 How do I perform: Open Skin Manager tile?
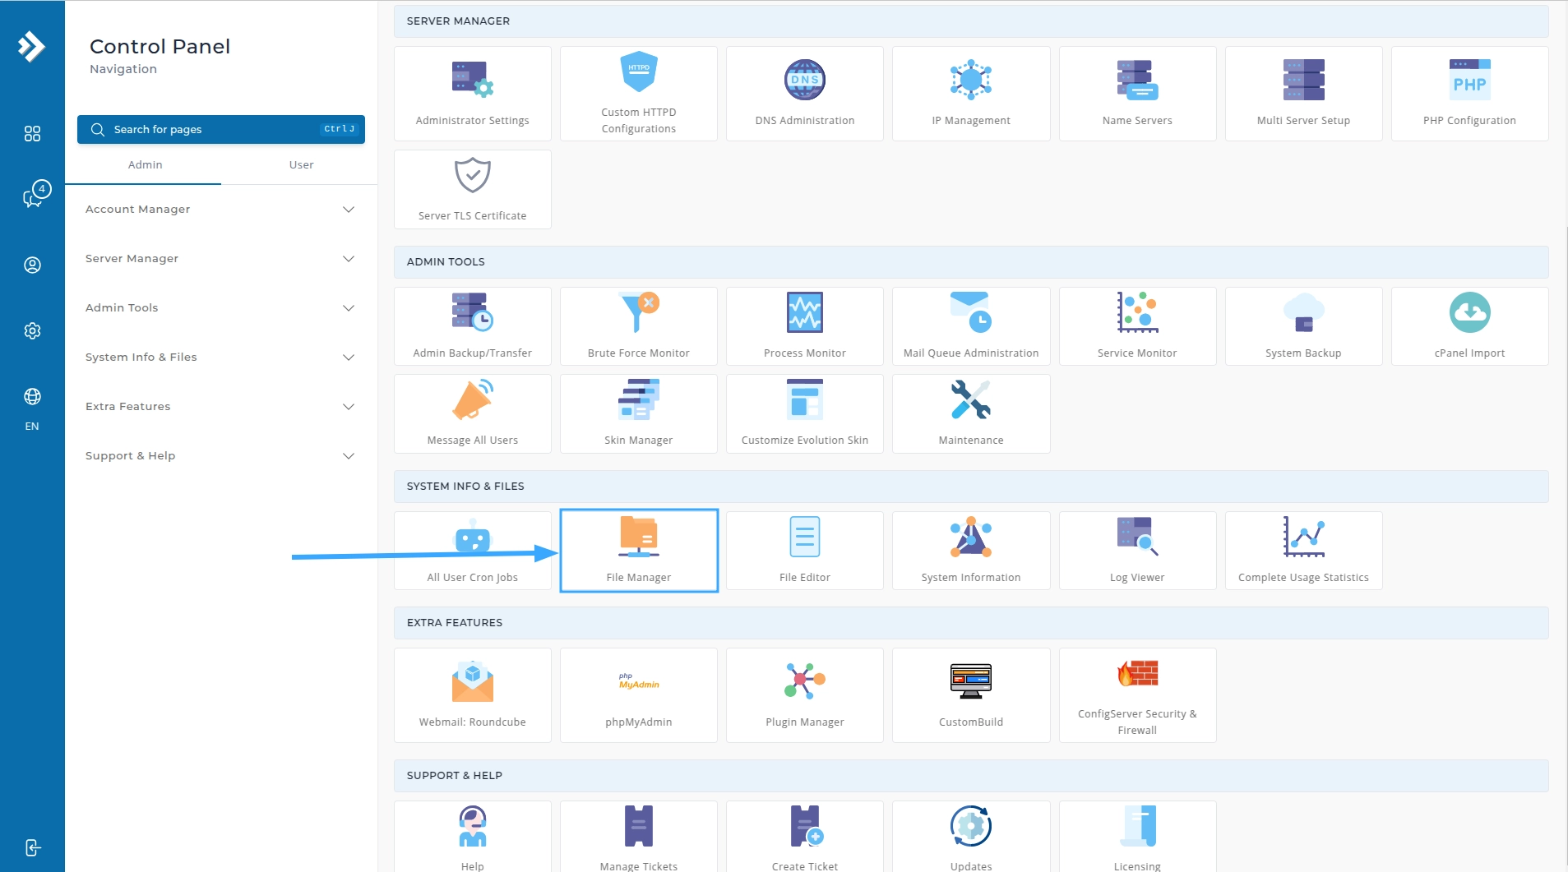coord(639,413)
